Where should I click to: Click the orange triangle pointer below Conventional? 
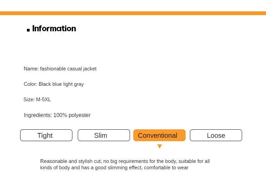[160, 146]
